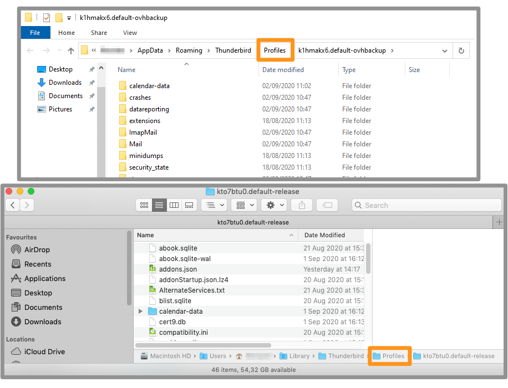This screenshot has height=388, width=508.
Task: Switch Finder to list view
Action: (159, 205)
